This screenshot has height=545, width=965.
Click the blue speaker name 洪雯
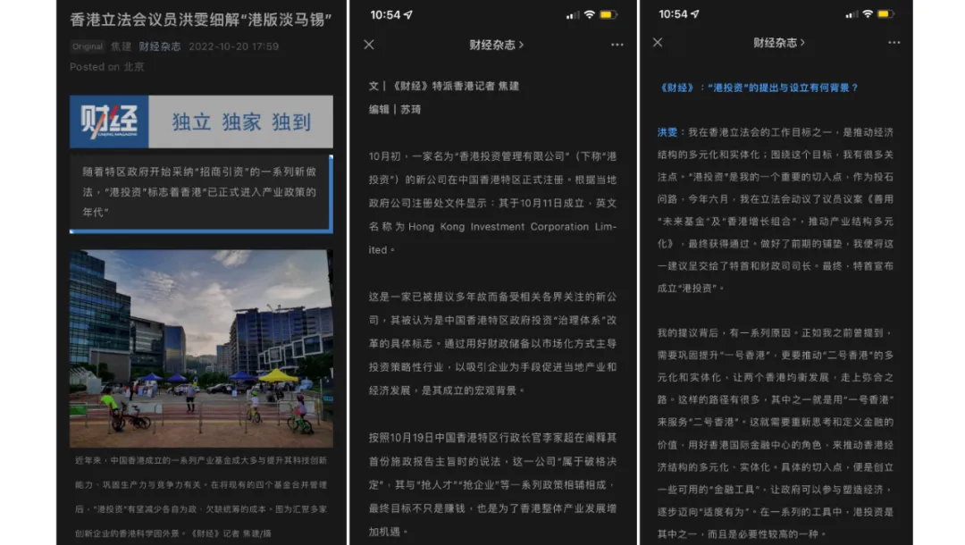pos(667,132)
